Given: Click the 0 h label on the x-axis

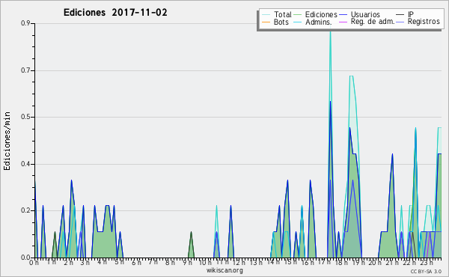Looking at the screenshot, I should (x=34, y=262).
